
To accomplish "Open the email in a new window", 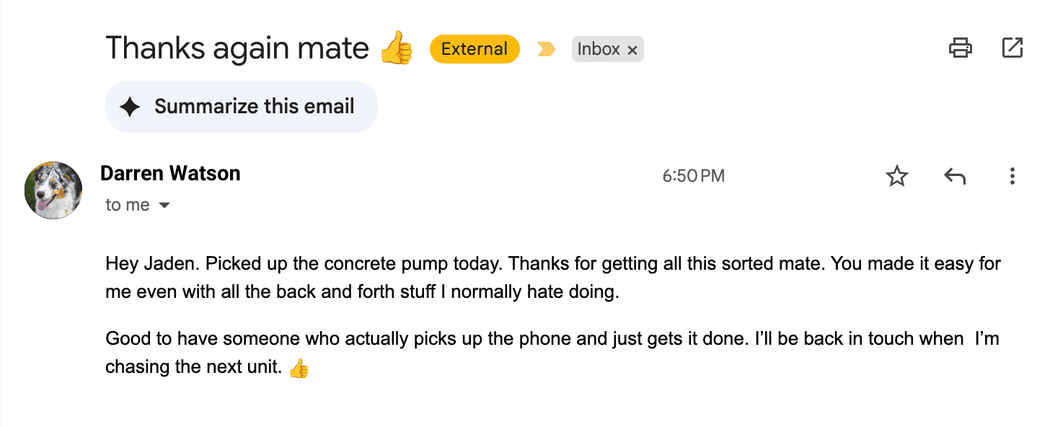I will pyautogui.click(x=1012, y=48).
